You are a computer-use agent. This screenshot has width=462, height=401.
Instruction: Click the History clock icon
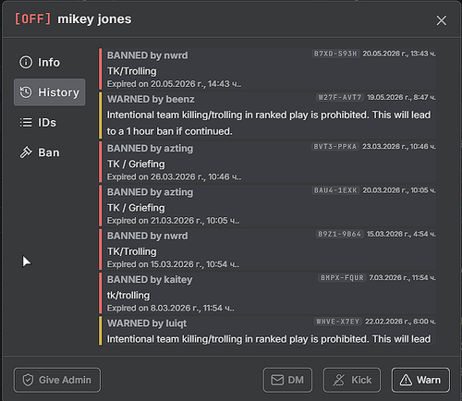(26, 92)
